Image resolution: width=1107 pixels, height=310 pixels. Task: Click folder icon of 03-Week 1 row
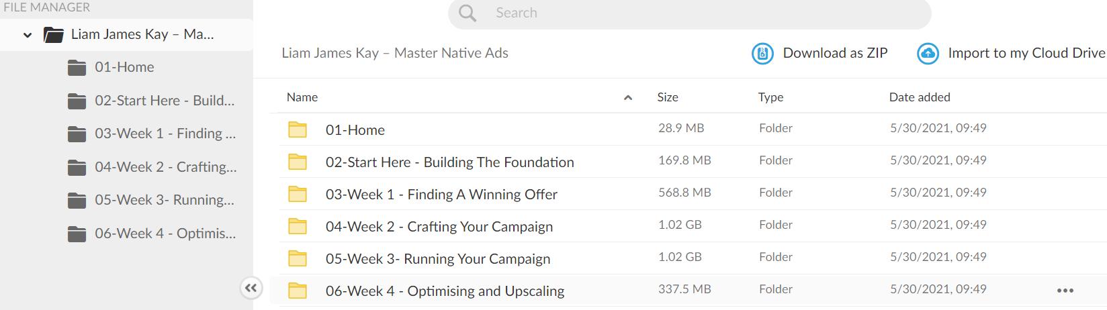tap(298, 194)
